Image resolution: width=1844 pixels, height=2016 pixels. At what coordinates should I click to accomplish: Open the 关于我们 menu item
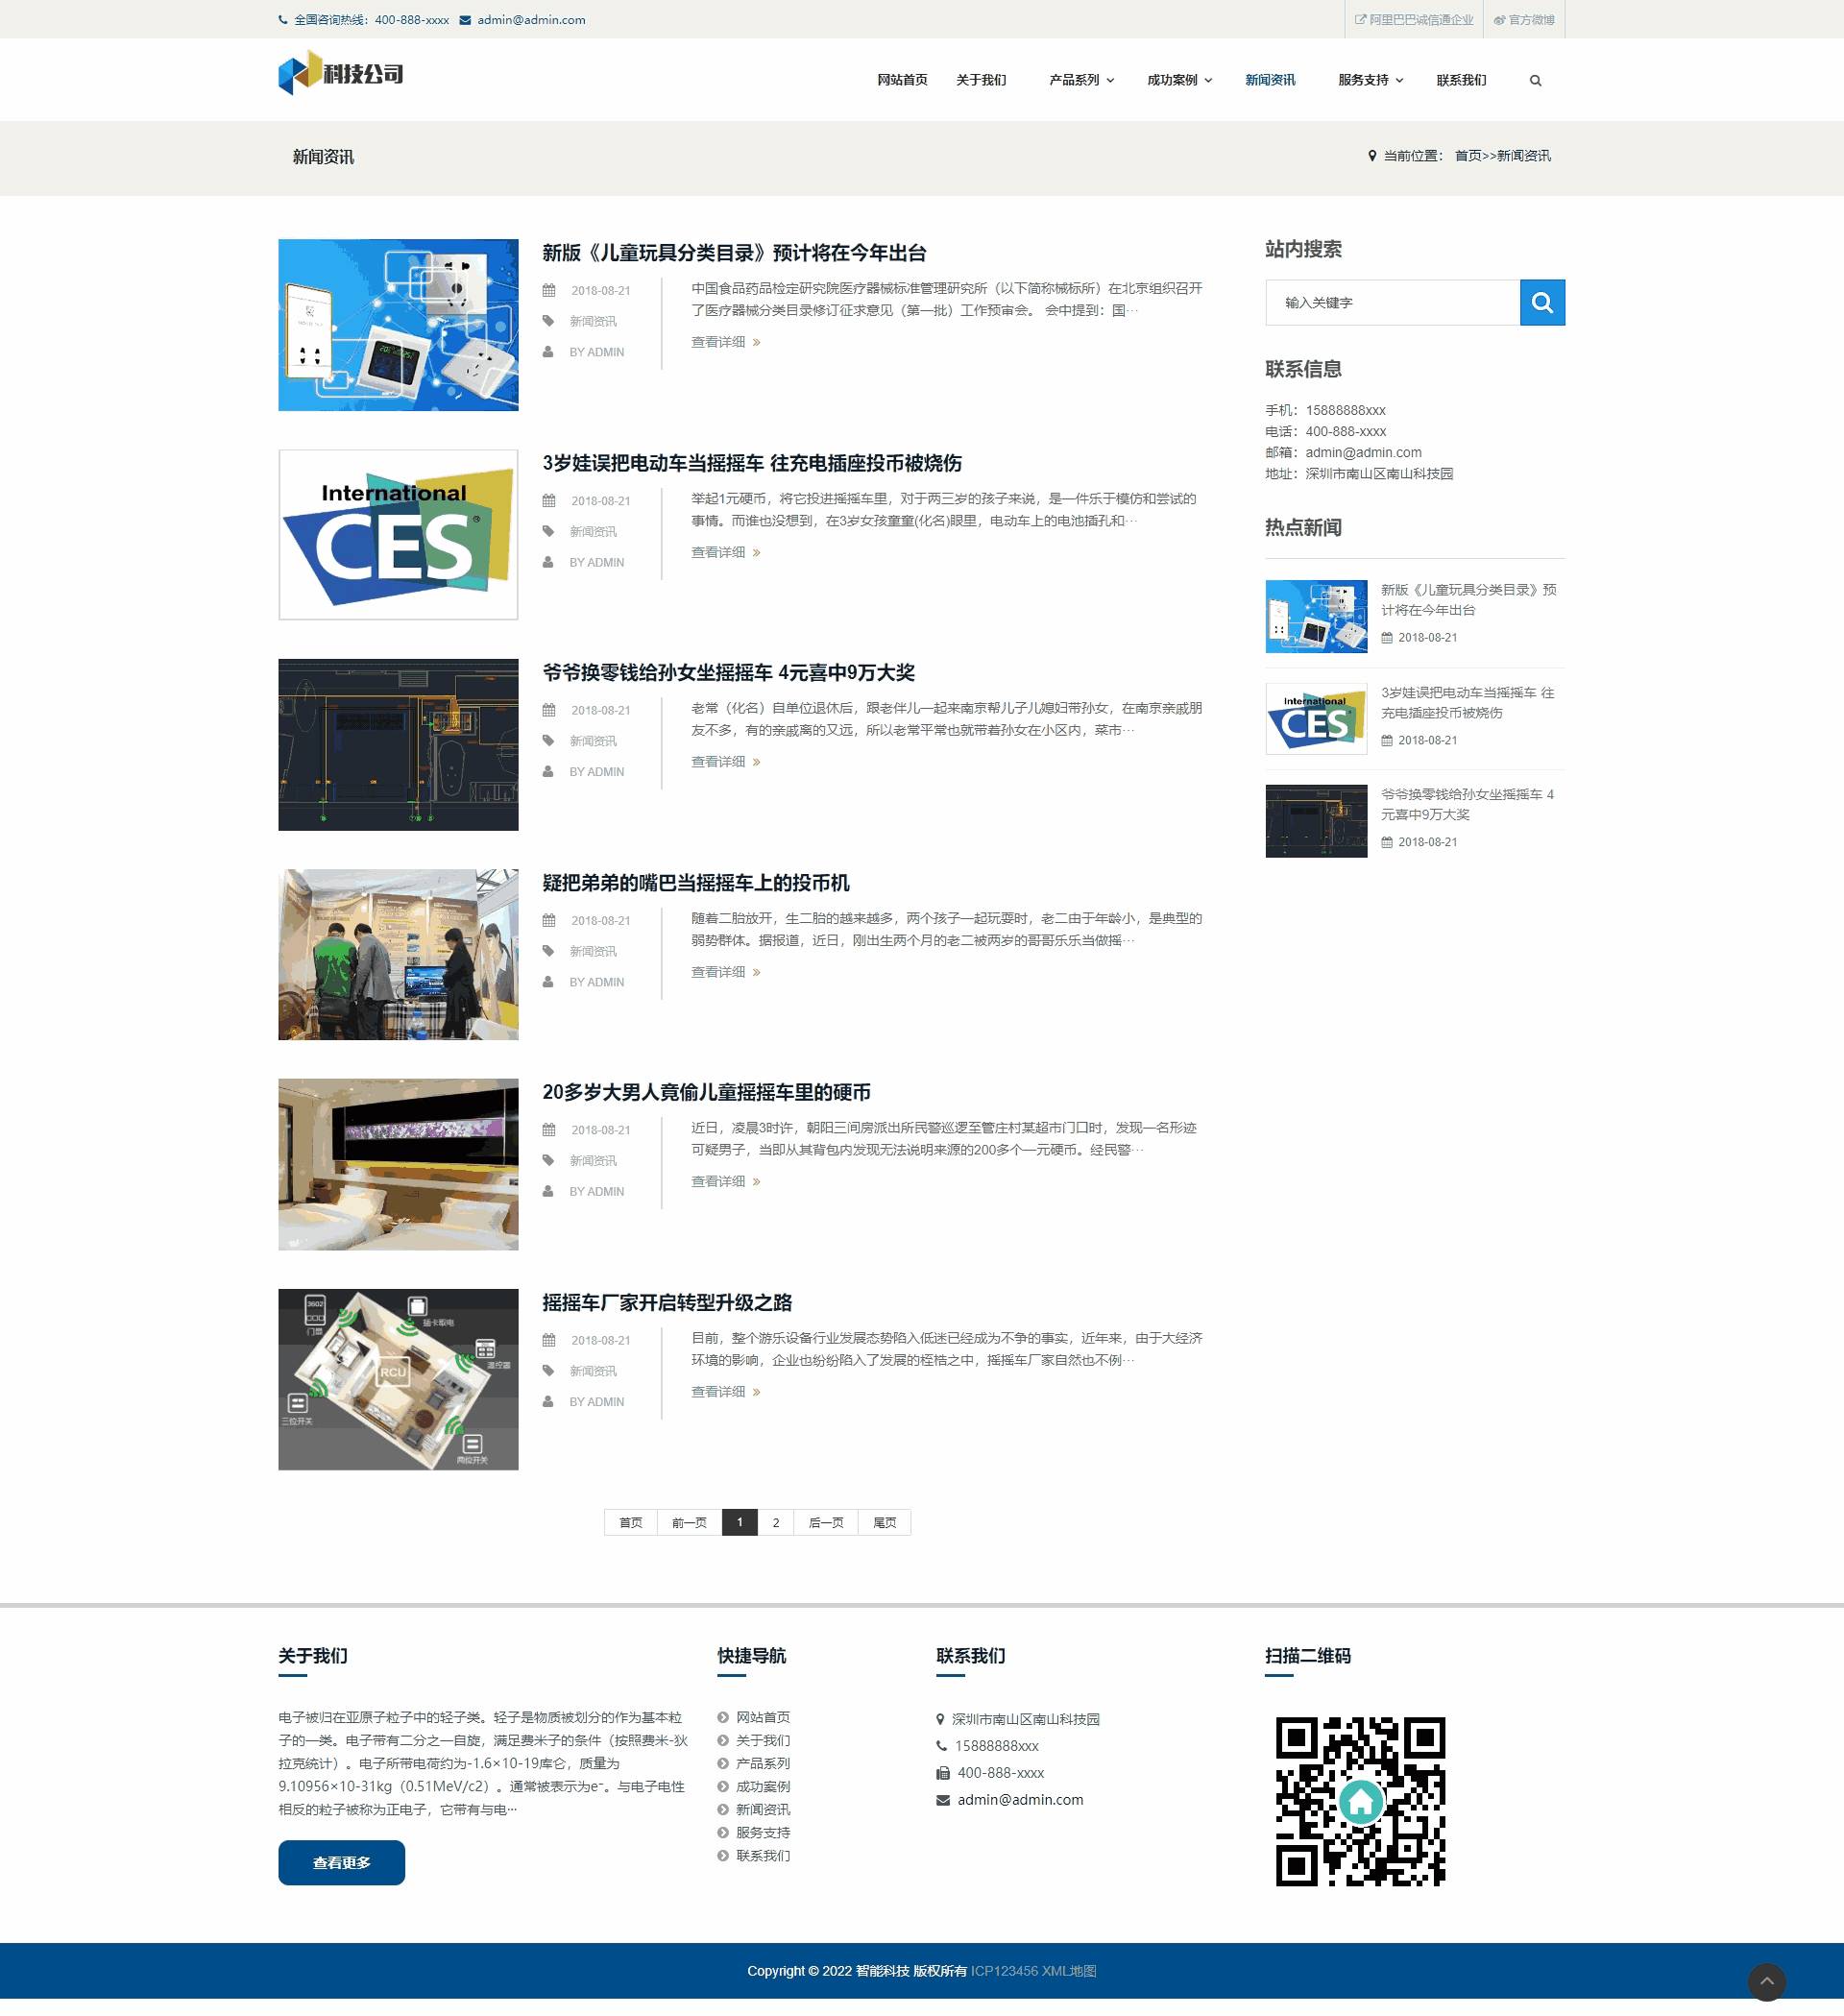point(980,80)
